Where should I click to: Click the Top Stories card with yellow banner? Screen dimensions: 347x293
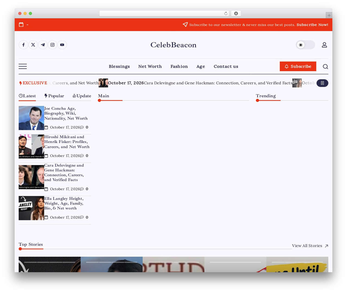[x=297, y=264]
